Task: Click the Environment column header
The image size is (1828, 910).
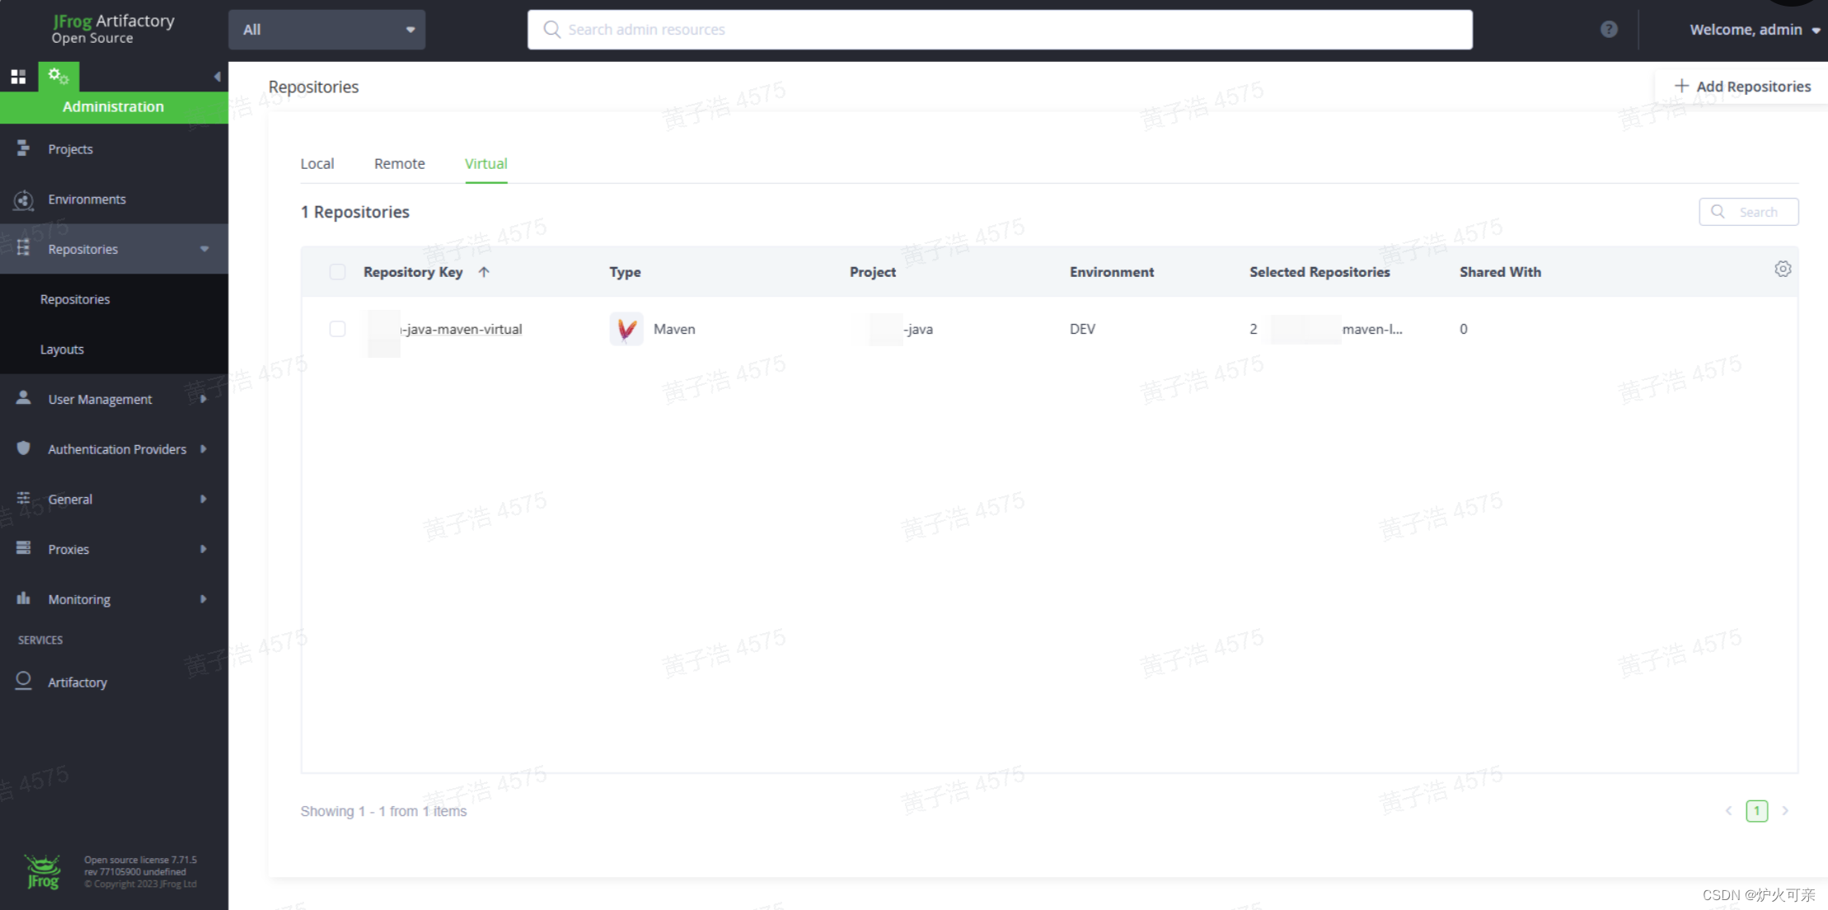Action: point(1112,272)
